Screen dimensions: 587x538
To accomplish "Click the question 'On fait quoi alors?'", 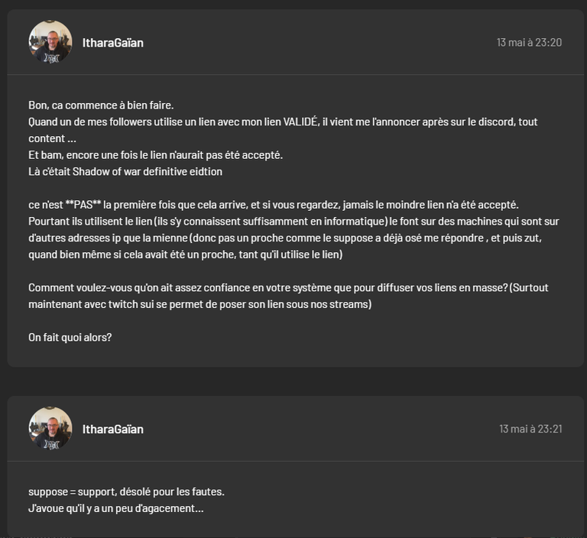I will click(x=70, y=337).
